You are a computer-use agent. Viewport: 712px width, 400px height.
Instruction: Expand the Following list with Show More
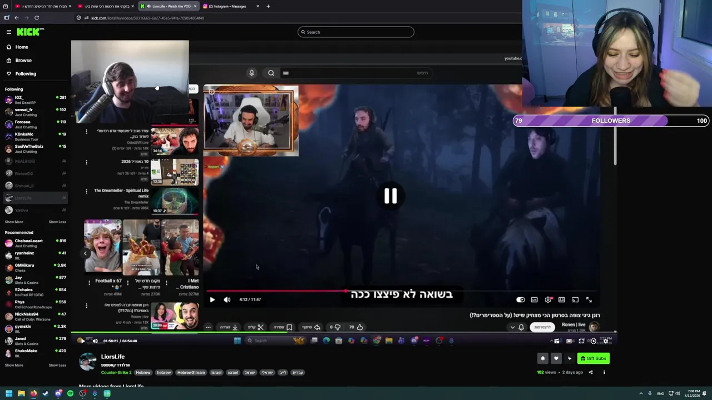[14, 222]
